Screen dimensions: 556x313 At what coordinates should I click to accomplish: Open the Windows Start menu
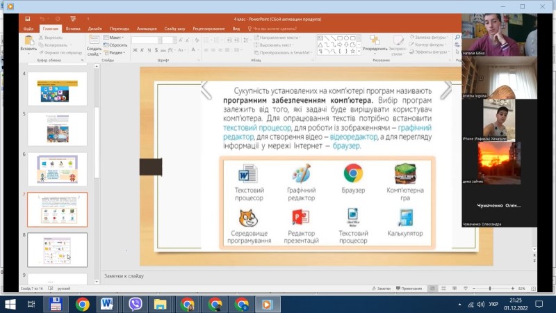pyautogui.click(x=10, y=304)
